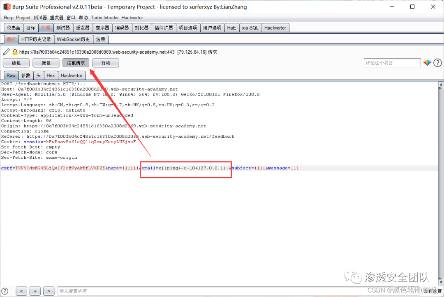Viewport: 444px width, 297px height.
Task: Switch to the 代理 tab
Action: pyautogui.click(x=46, y=28)
